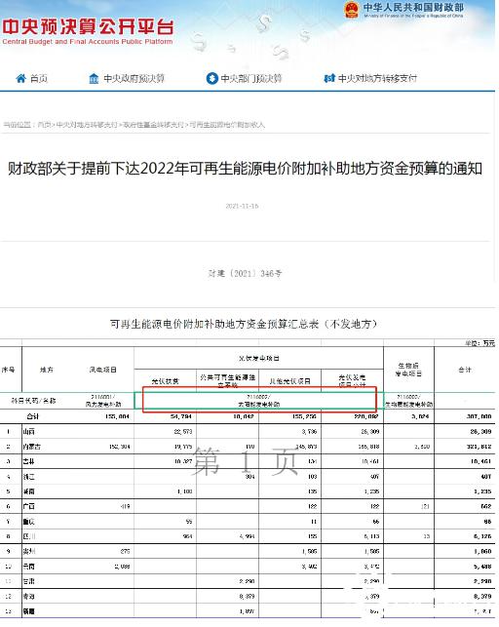Image resolution: width=499 pixels, height=627 pixels.
Task: Click the 光伏扶贫 column header
Action: click(x=165, y=381)
